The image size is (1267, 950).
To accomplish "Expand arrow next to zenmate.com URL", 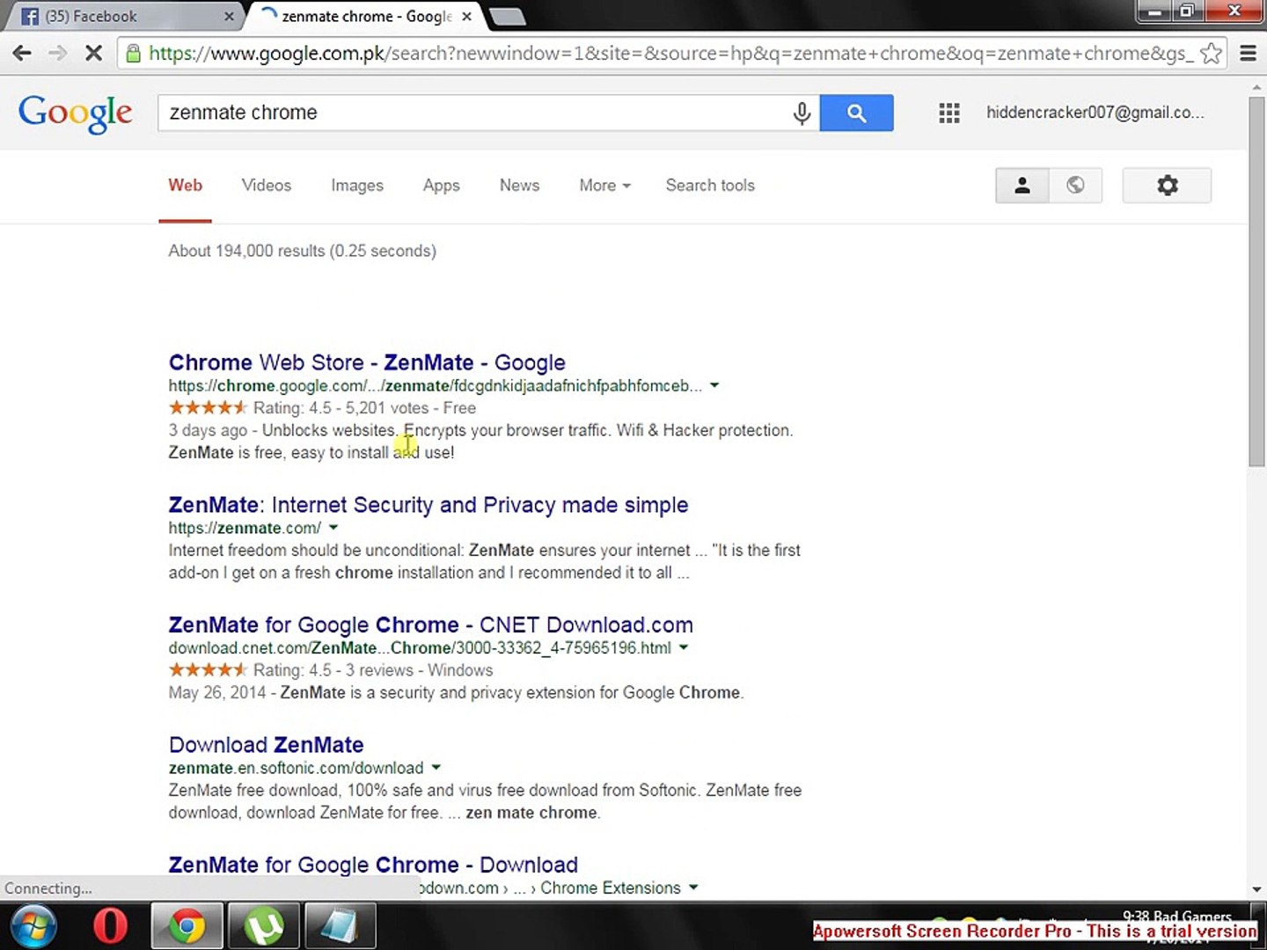I will pyautogui.click(x=333, y=528).
